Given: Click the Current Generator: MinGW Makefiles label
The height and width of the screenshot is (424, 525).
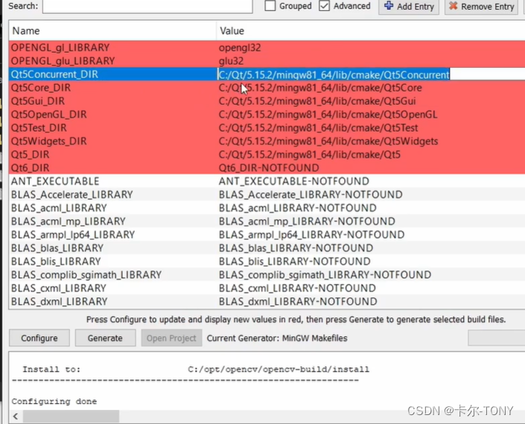Looking at the screenshot, I should click(x=277, y=338).
